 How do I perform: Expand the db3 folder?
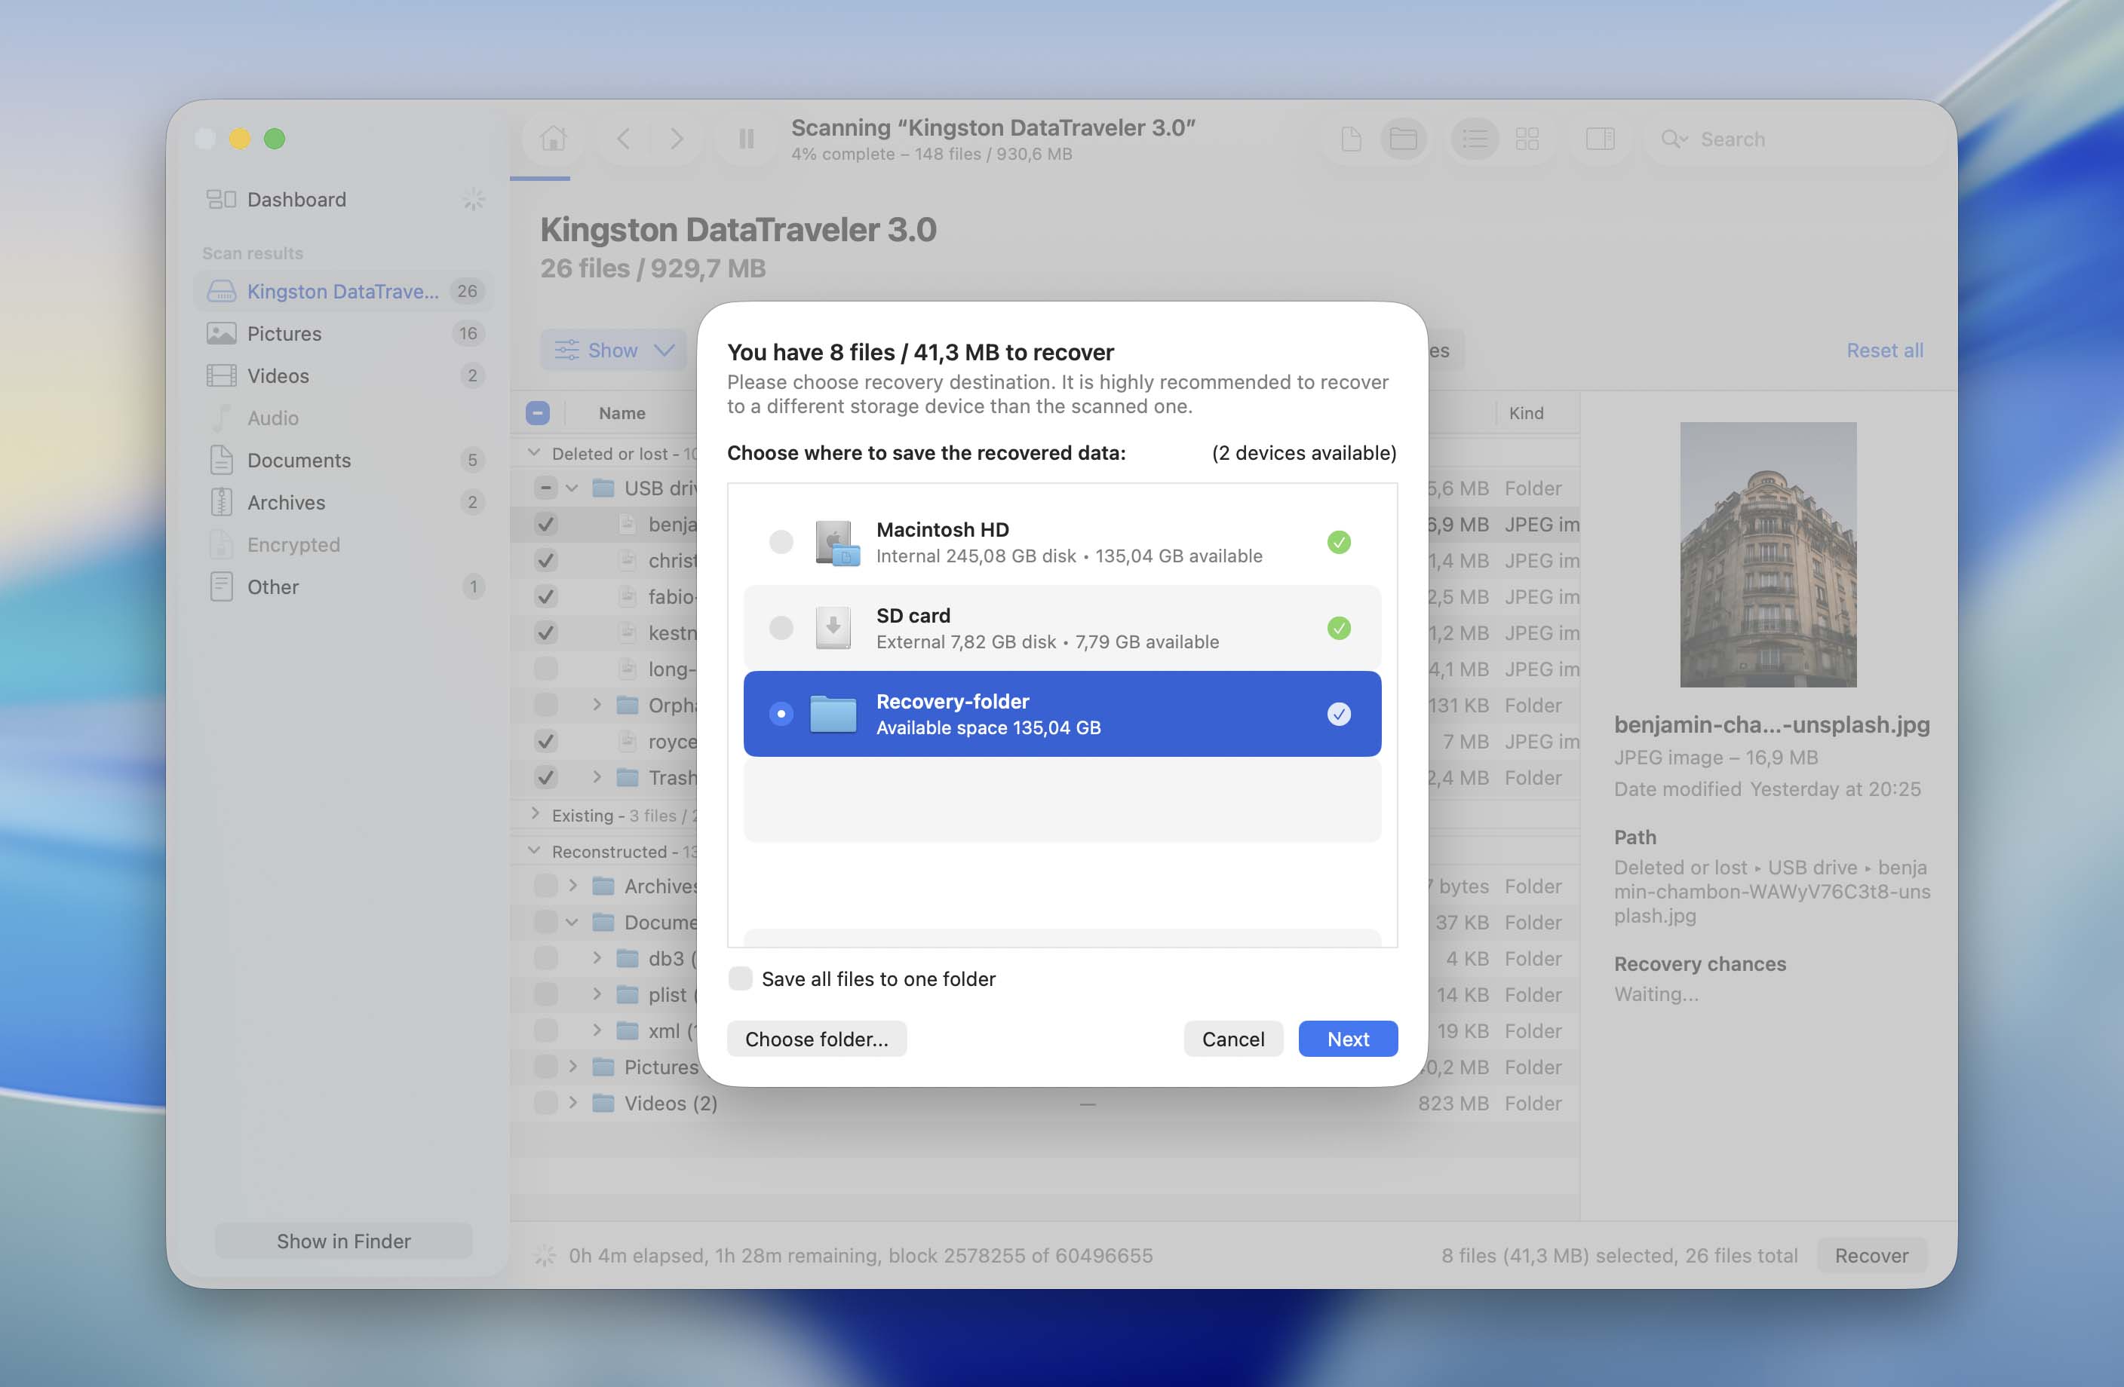click(x=596, y=958)
